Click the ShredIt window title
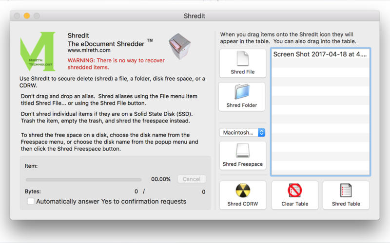 [195, 16]
